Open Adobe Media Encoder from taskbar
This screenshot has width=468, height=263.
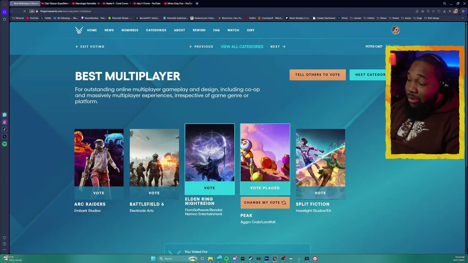(267, 259)
